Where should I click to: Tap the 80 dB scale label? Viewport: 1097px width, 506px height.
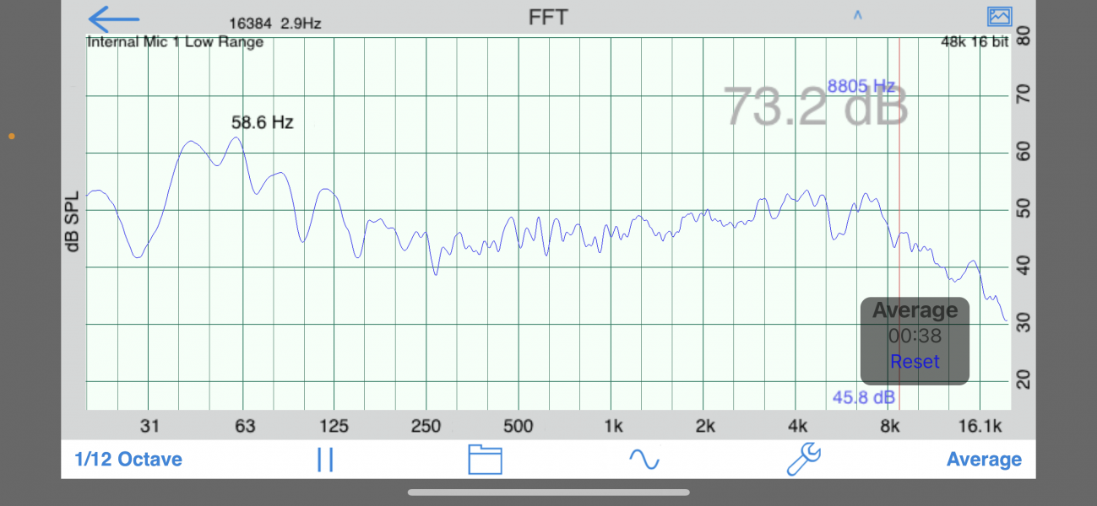click(x=1023, y=37)
